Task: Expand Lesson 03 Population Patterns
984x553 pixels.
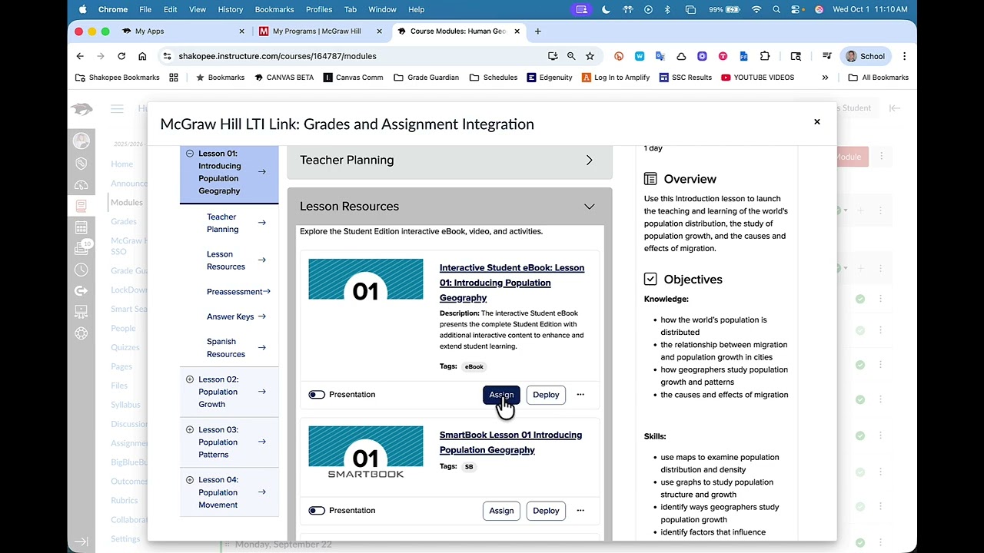Action: [x=190, y=430]
